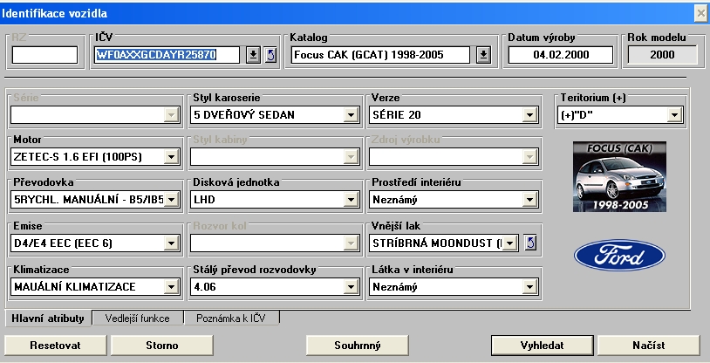Select the Hlavní atributy tab
Viewport: 710px width, 363px height.
pos(49,318)
